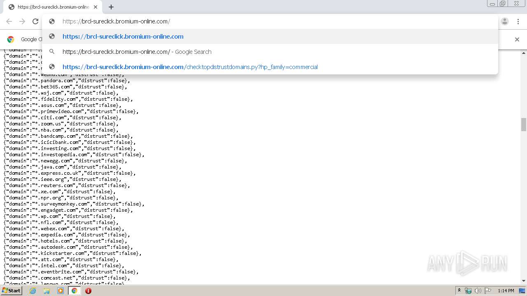
Task: Click the express.co.uk domain line
Action: click(x=70, y=173)
